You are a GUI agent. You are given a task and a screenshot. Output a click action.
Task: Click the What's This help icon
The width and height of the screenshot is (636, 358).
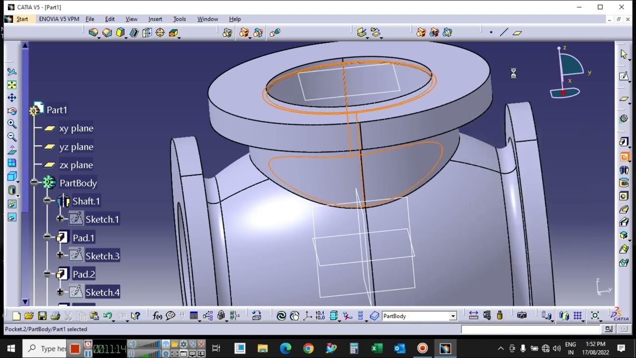[135, 316]
